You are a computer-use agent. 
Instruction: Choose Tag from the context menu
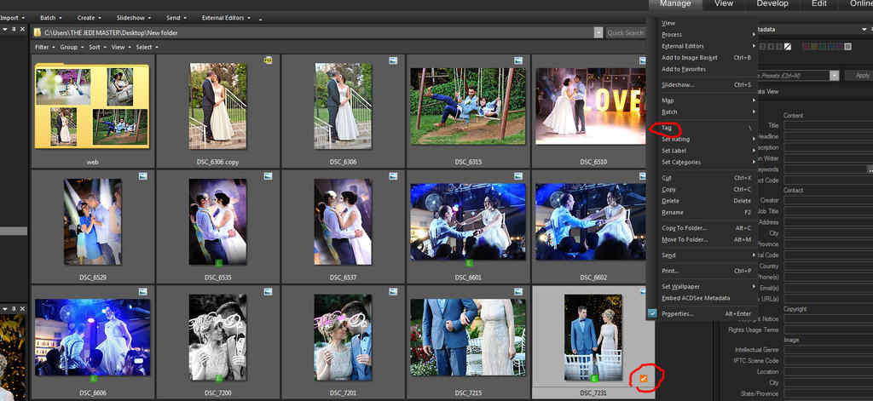tap(667, 128)
